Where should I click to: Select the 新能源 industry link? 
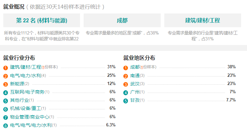pos(17,84)
